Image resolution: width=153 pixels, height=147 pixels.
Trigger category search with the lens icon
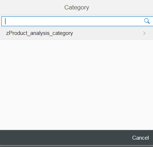(x=147, y=21)
